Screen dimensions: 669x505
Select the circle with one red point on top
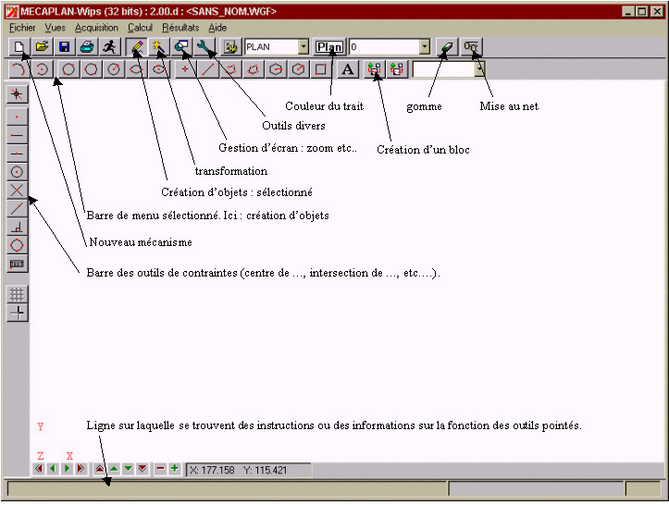coord(68,69)
